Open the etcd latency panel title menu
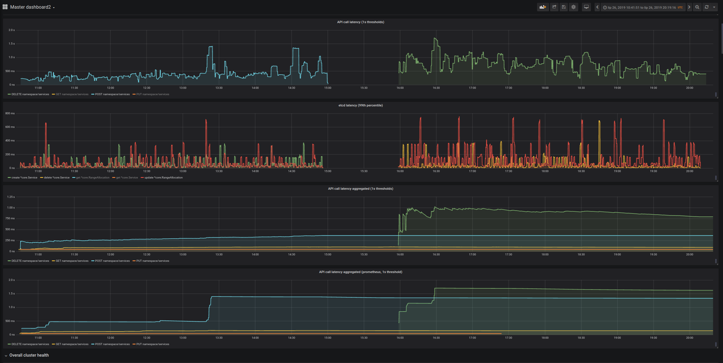 pyautogui.click(x=360, y=105)
